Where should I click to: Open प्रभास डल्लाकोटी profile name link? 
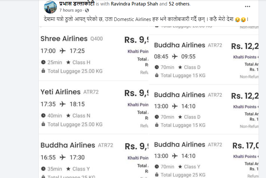(77, 4)
